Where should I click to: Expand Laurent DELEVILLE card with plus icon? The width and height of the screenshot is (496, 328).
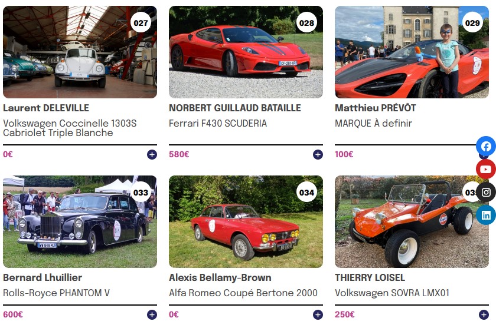click(152, 154)
